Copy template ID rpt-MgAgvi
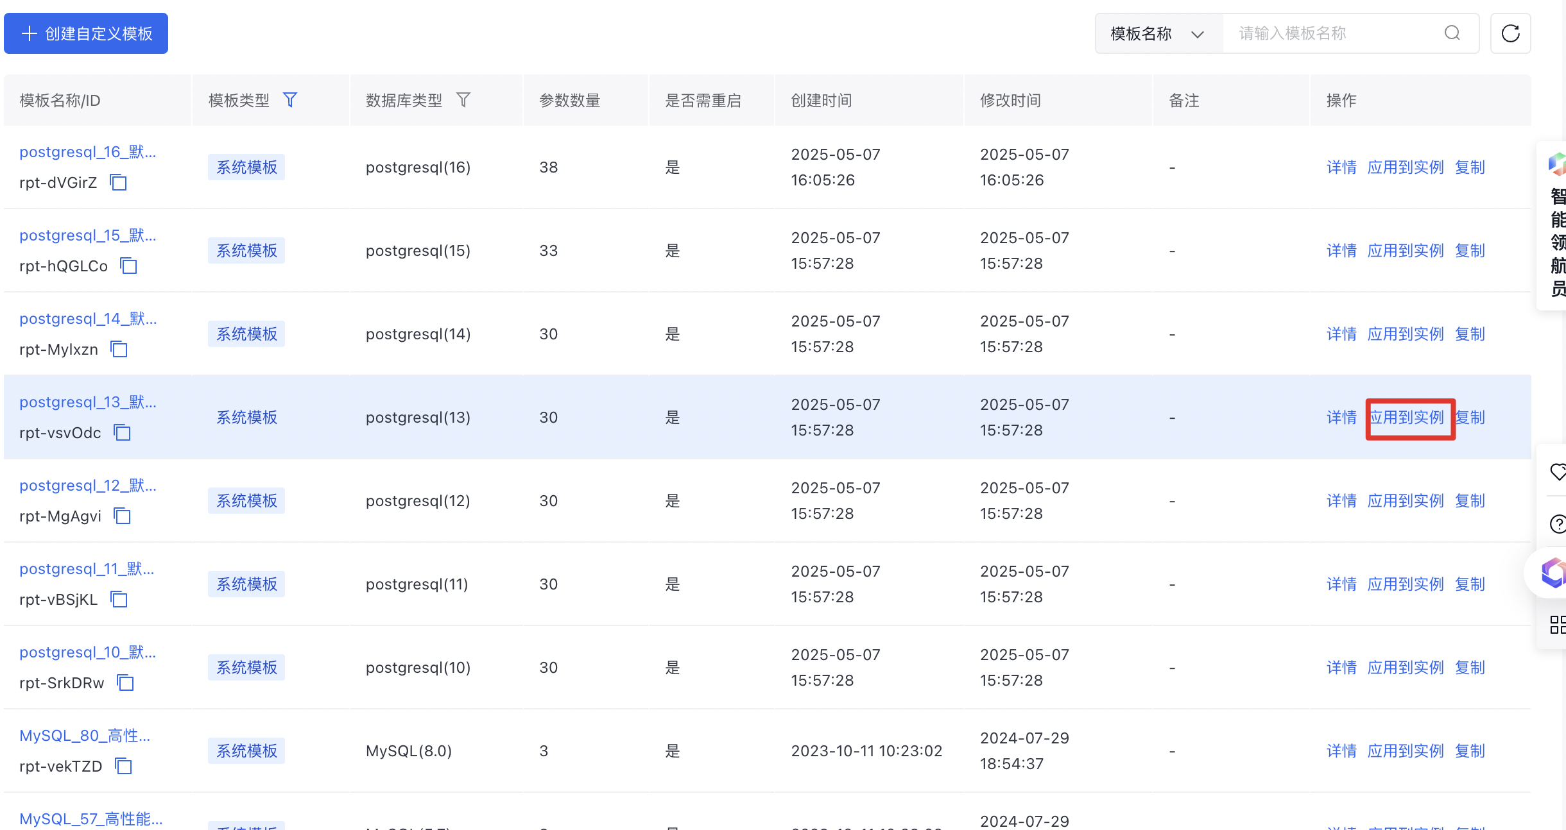1566x830 pixels. [122, 516]
